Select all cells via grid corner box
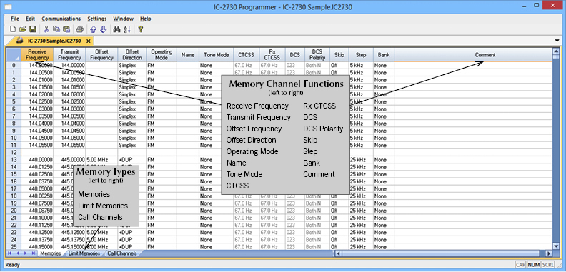The image size is (566, 272). click(x=14, y=55)
